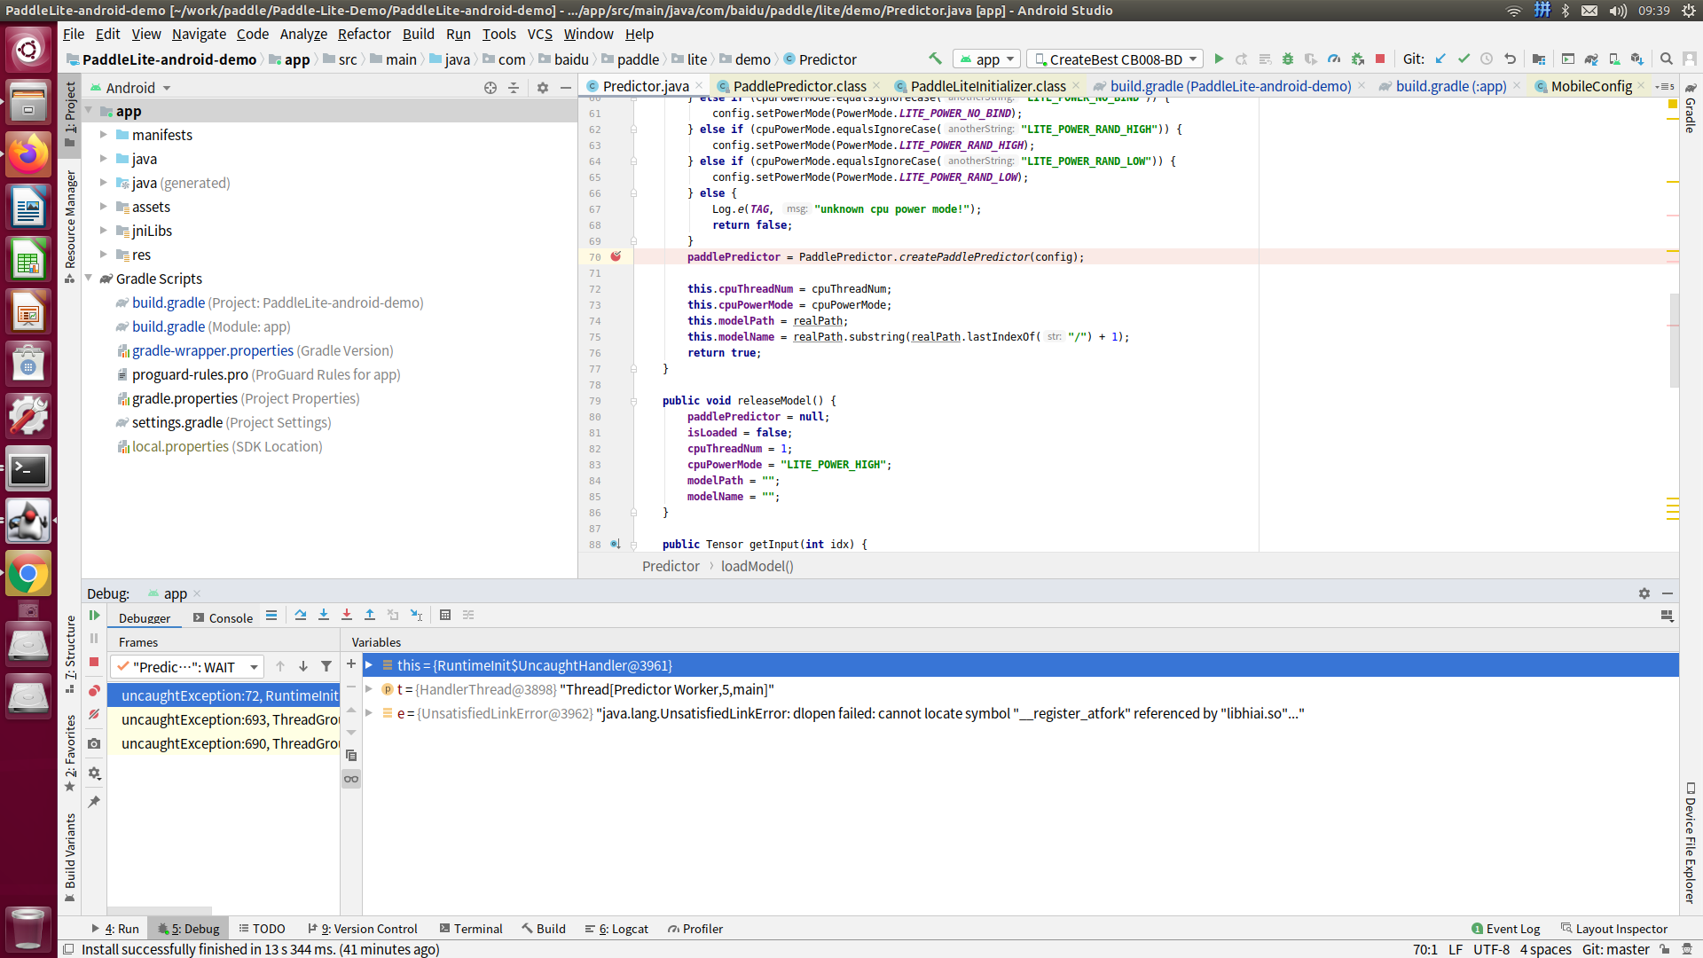The width and height of the screenshot is (1703, 958).
Task: Toggle Mute Breakpoints in Debug panel
Action: [94, 714]
